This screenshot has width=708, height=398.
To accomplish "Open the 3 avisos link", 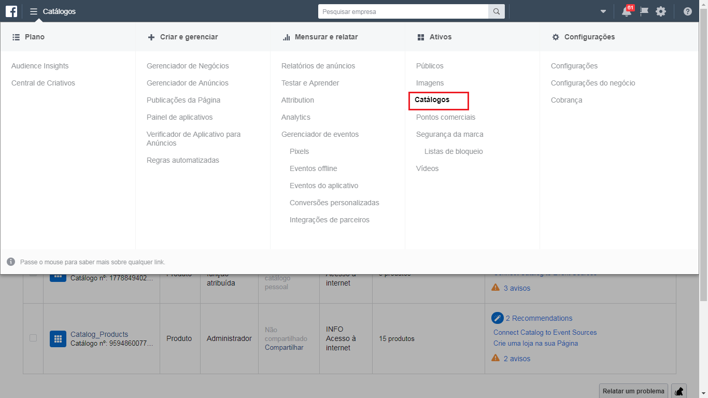I will coord(517,288).
